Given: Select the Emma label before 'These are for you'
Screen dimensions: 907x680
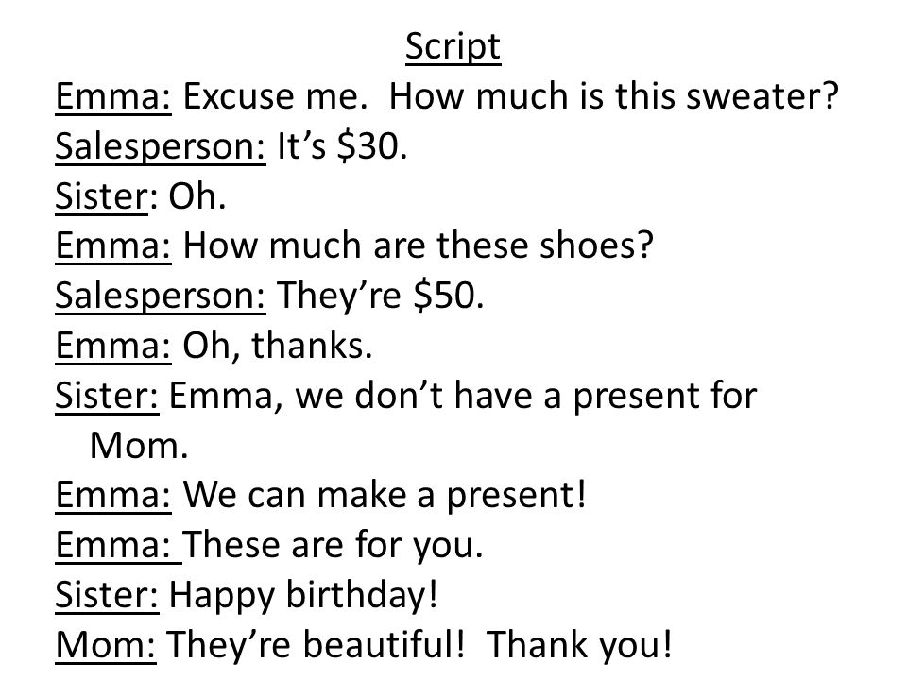Looking at the screenshot, I should click(x=119, y=545).
